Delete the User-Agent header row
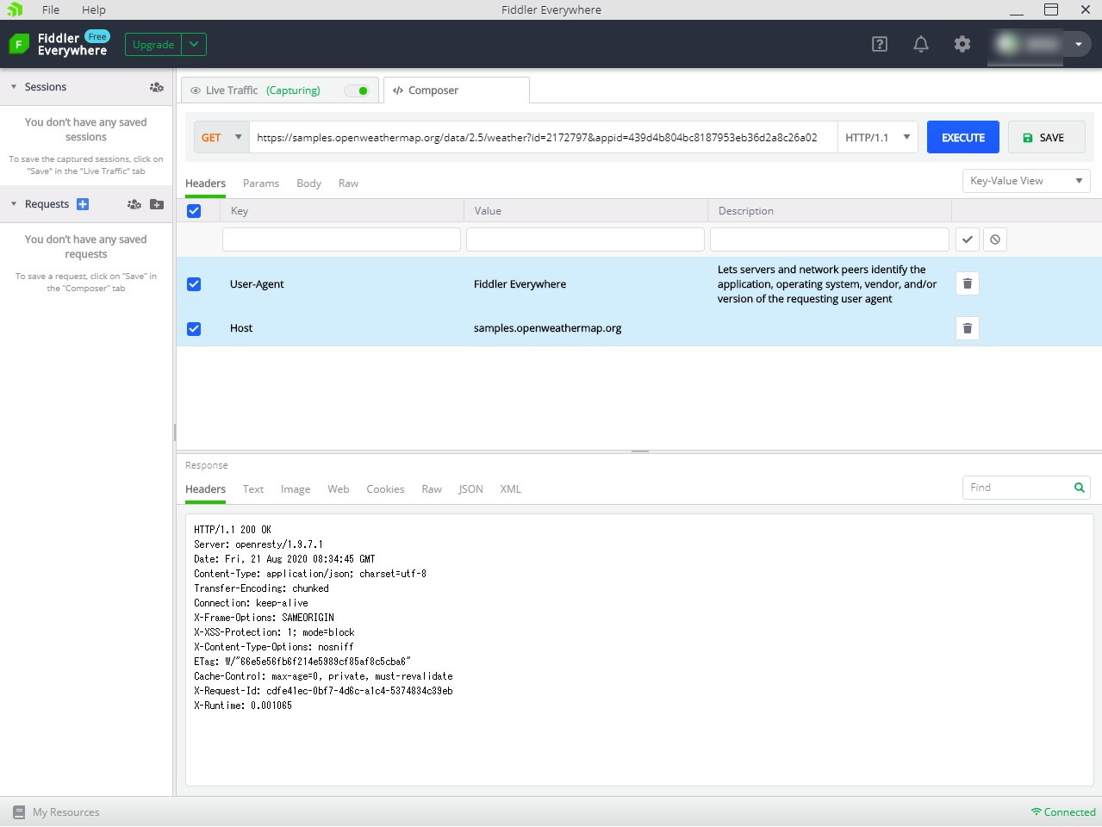The height and width of the screenshot is (827, 1102). click(968, 283)
